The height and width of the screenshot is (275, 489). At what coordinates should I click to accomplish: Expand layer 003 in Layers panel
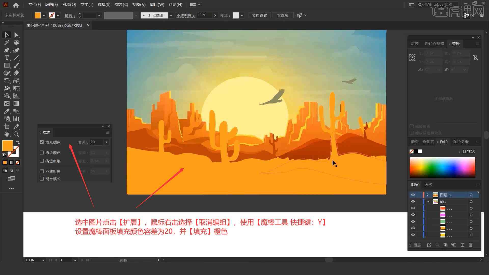pos(428,201)
